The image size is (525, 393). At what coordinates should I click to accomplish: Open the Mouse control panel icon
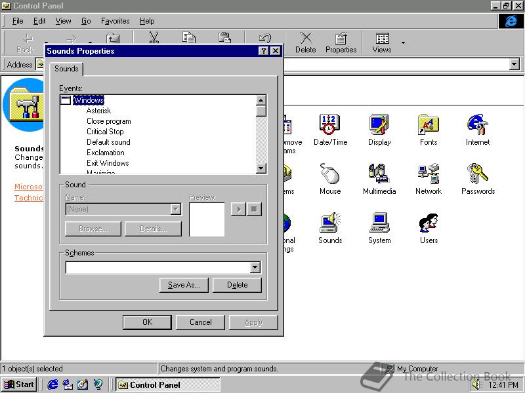coord(330,178)
